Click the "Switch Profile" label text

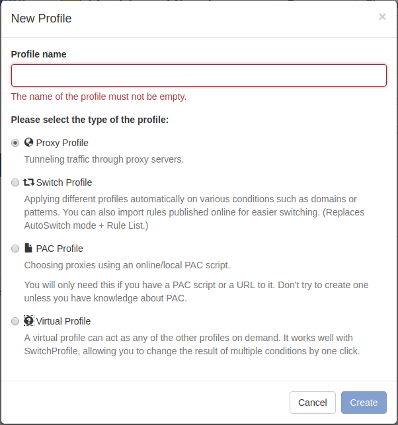pyautogui.click(x=64, y=182)
